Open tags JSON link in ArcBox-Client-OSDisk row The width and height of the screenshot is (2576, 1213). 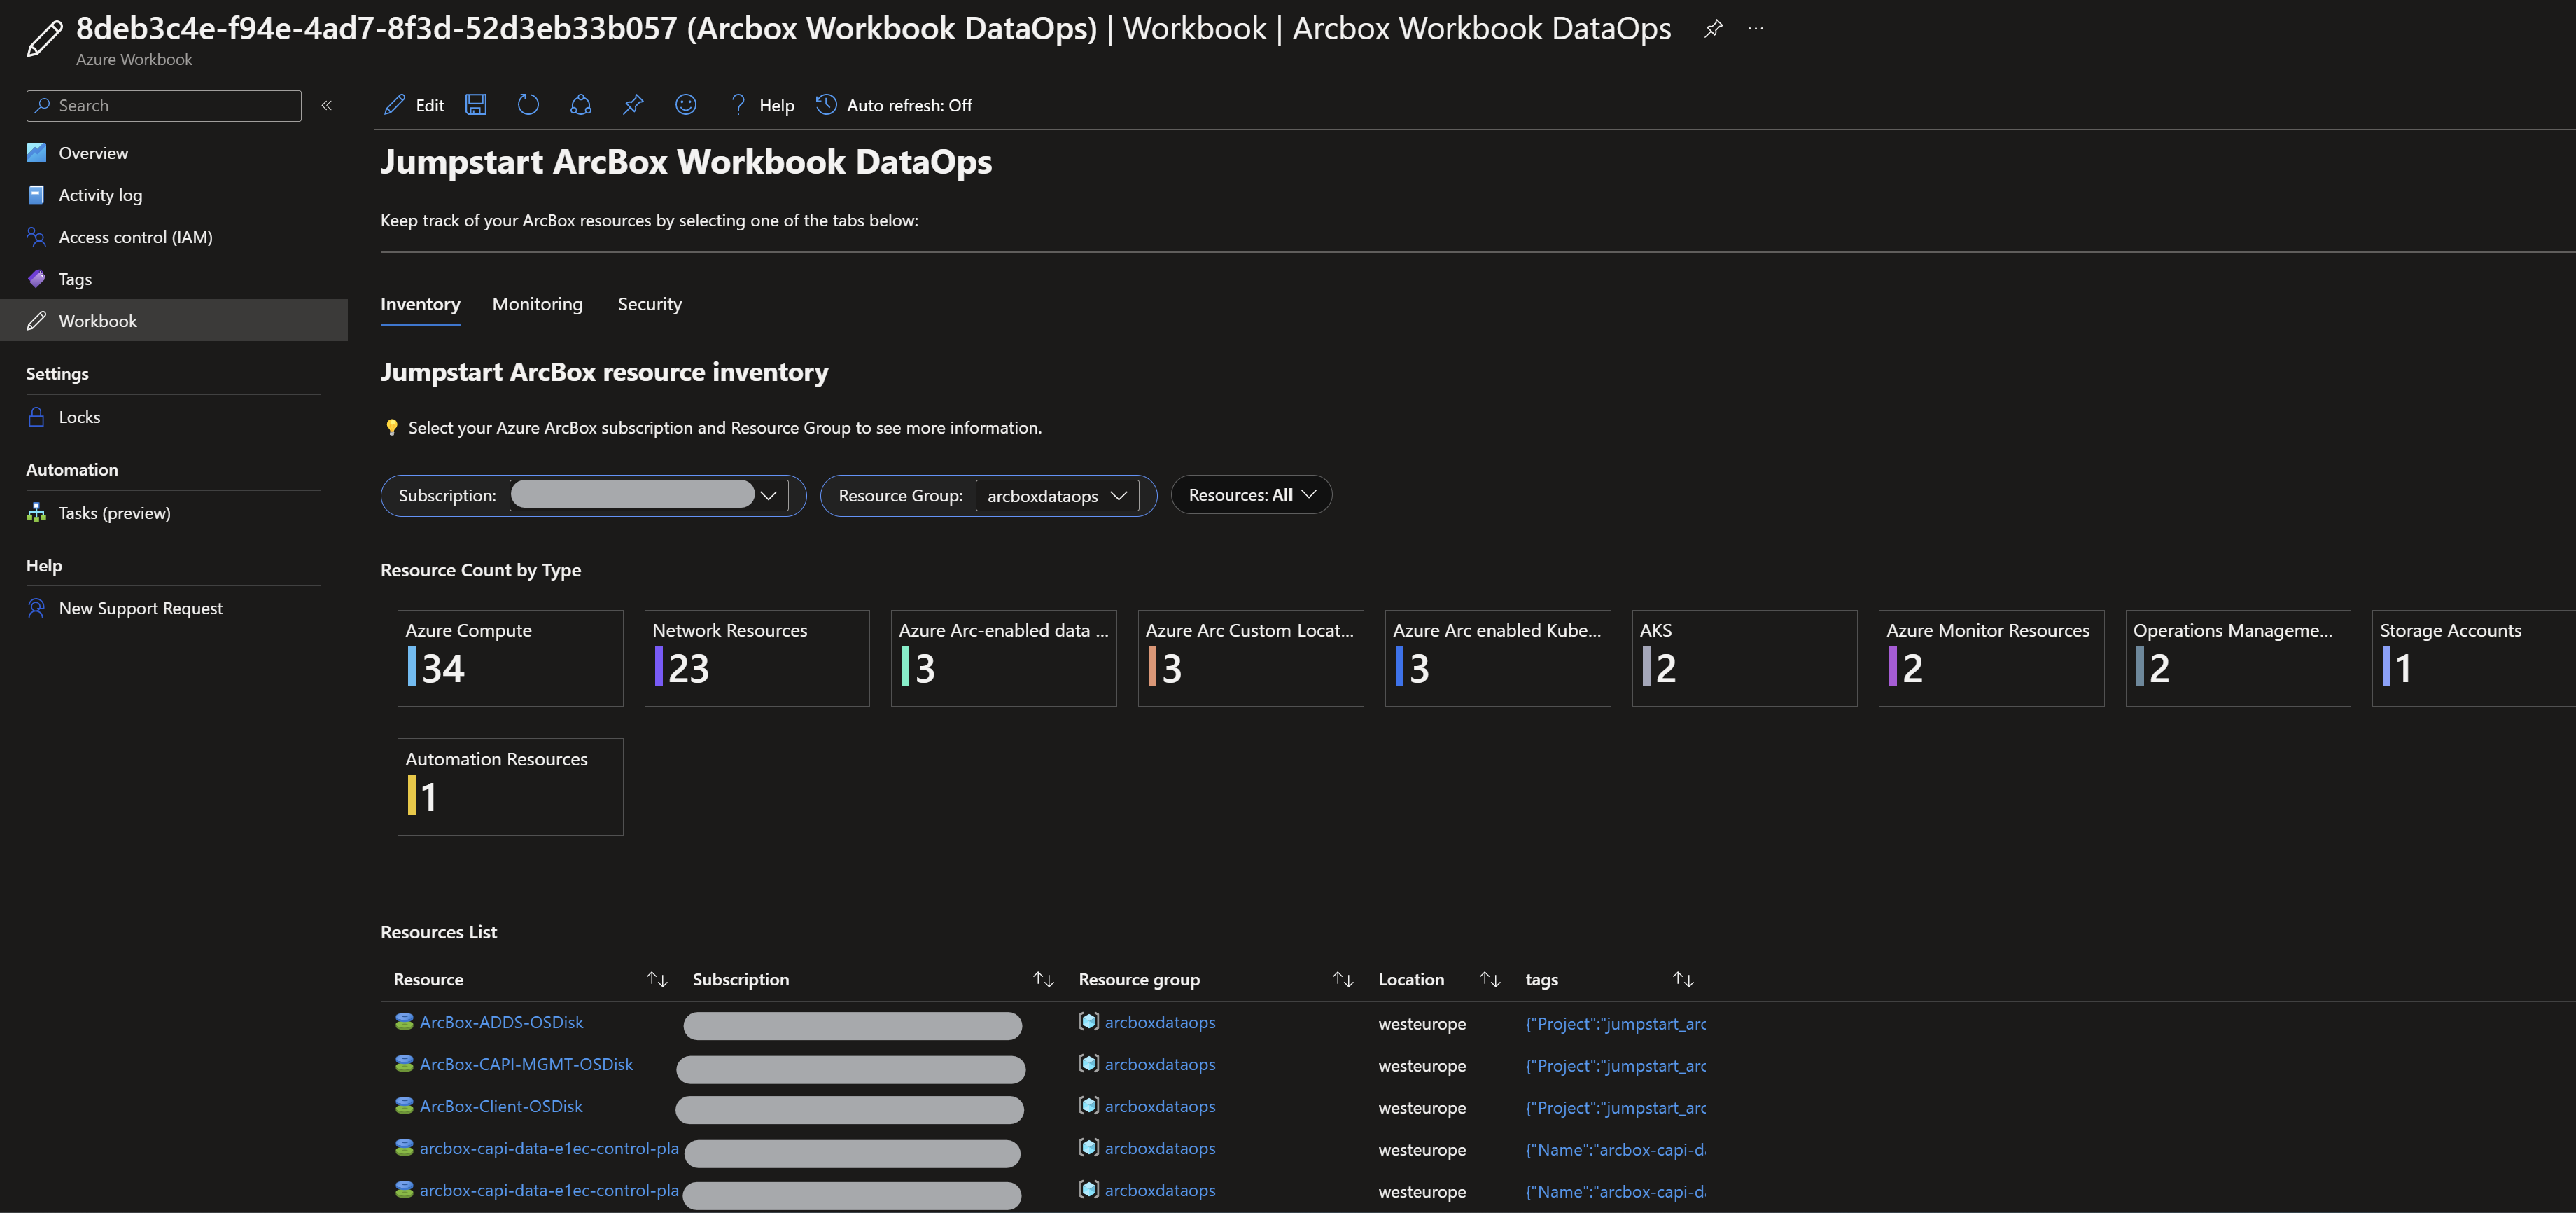(x=1616, y=1108)
